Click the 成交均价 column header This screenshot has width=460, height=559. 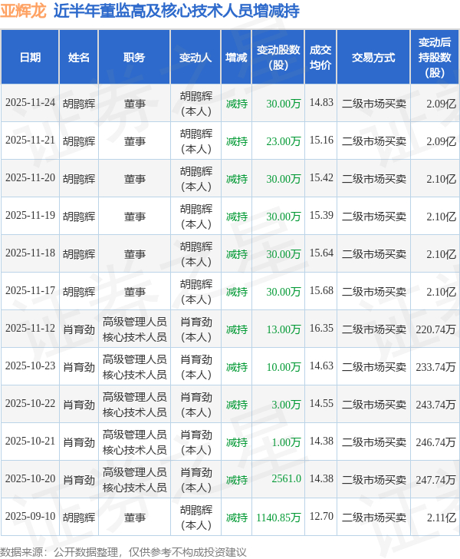(x=320, y=58)
